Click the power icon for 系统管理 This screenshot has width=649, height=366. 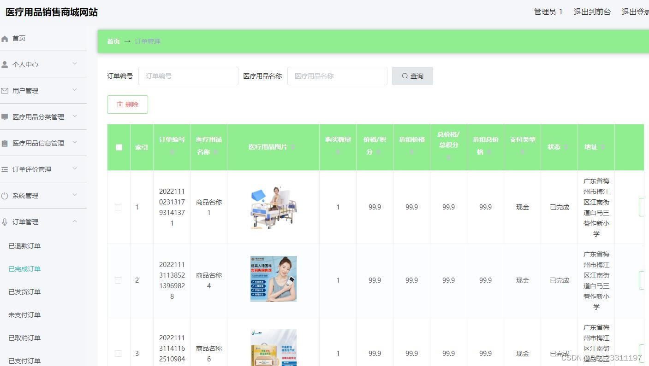point(5,196)
